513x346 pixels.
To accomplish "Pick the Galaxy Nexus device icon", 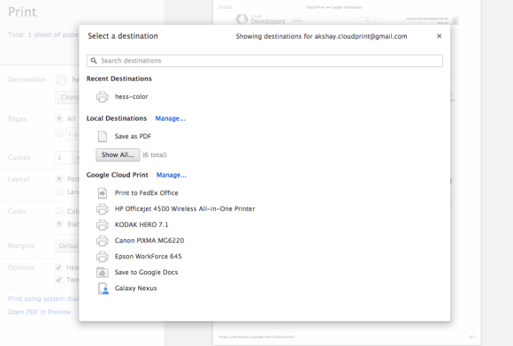I will click(x=103, y=289).
